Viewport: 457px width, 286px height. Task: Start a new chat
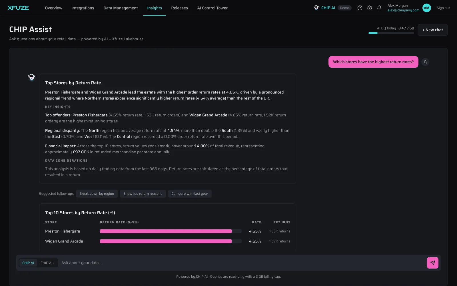pos(432,30)
